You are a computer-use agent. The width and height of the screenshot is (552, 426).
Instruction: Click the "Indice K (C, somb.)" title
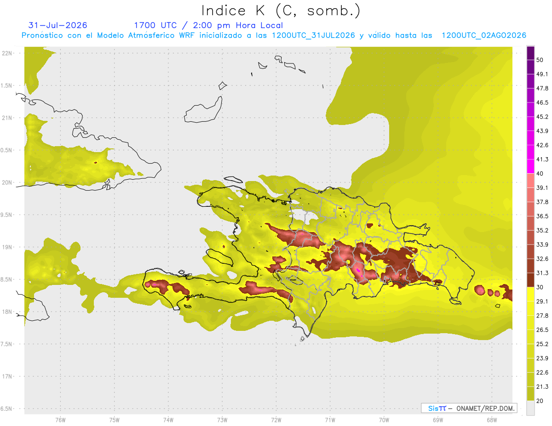[281, 11]
